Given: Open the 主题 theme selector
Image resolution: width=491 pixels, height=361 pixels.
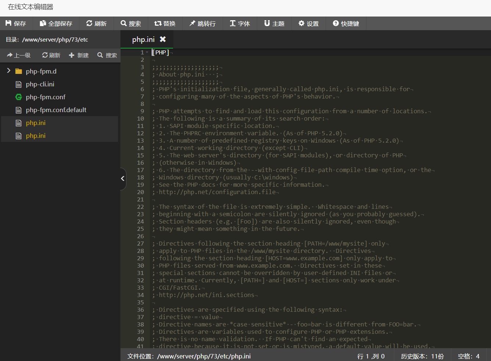Looking at the screenshot, I should (275, 24).
